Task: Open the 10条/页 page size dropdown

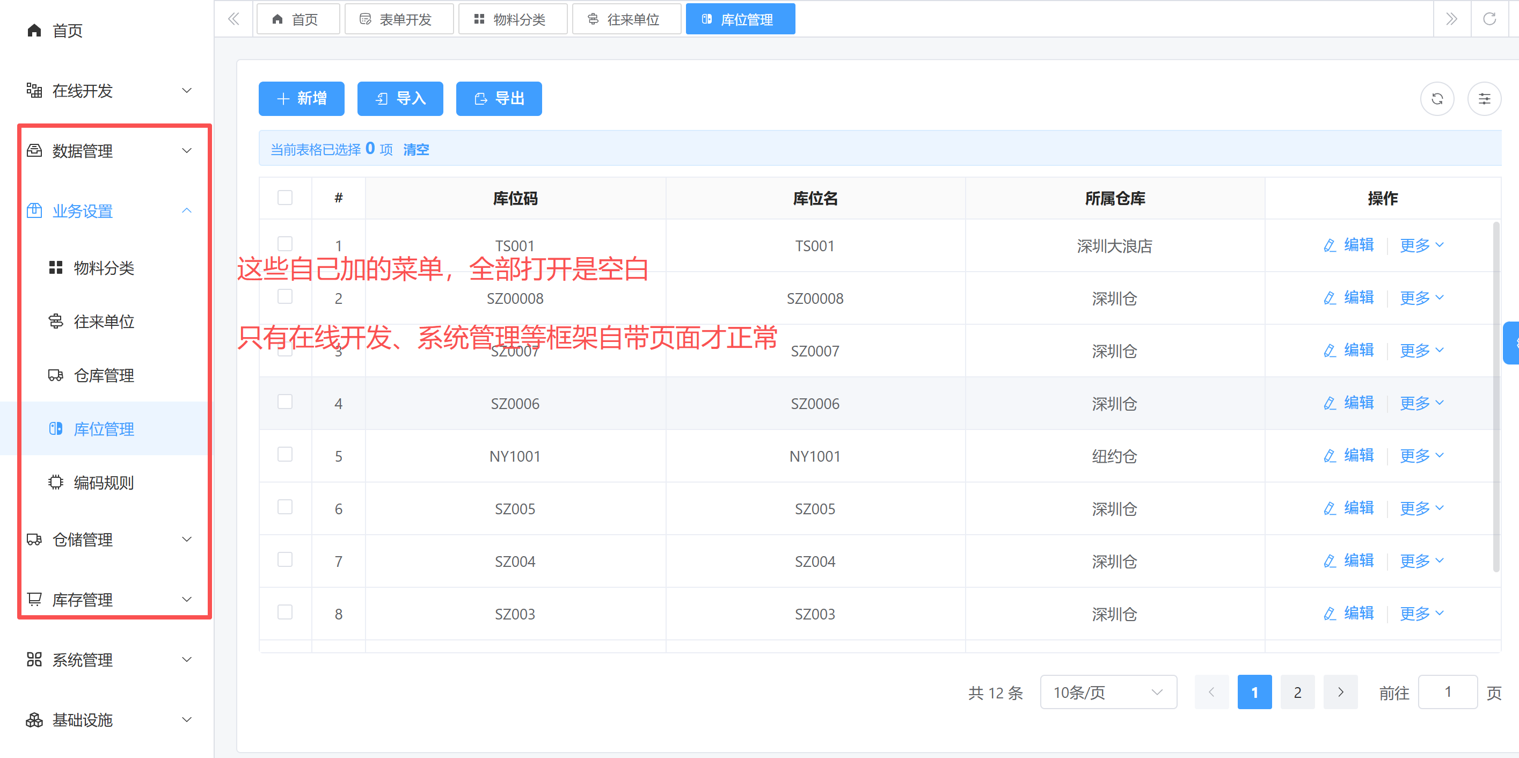Action: (x=1107, y=692)
